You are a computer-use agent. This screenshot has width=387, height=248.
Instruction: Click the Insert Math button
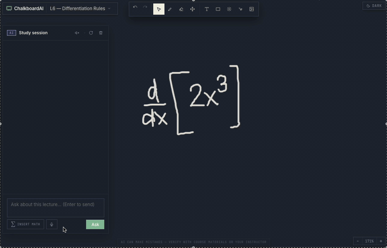pyautogui.click(x=26, y=224)
